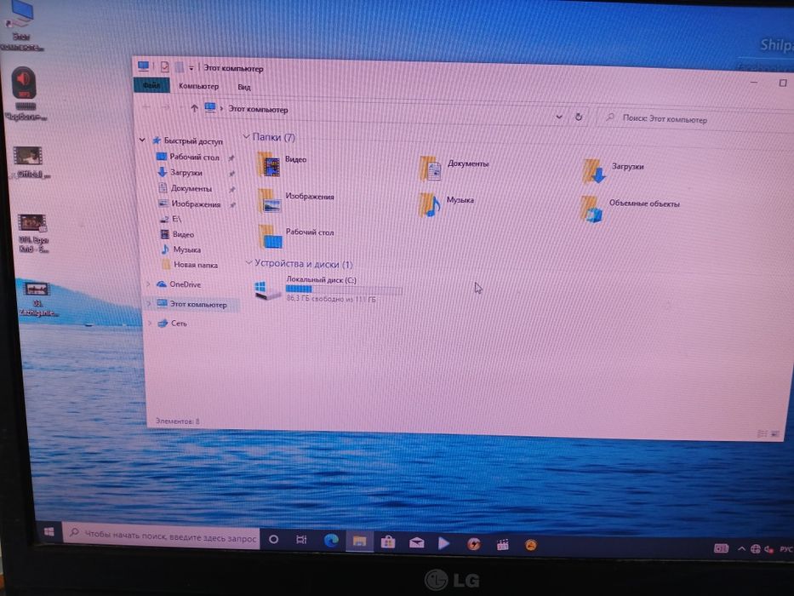Click the Cortana circle icon on taskbar
Viewport: 794px width, 596px height.
[273, 539]
